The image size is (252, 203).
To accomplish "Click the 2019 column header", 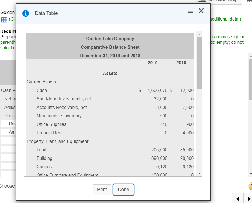I will coord(153,63).
